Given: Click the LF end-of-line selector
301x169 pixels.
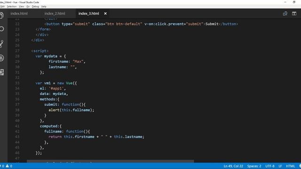Looking at the screenshot, I should pyautogui.click(x=280, y=166).
